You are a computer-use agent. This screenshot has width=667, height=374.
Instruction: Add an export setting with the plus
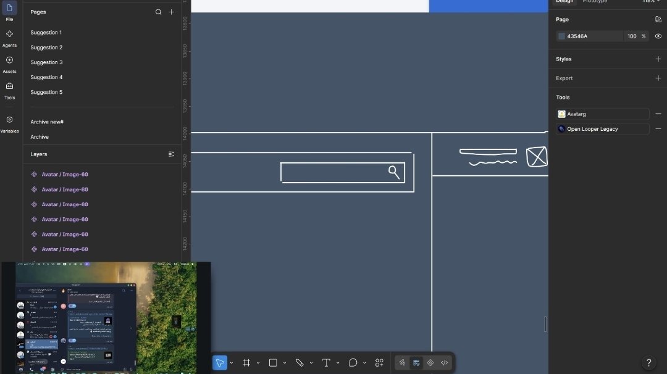(x=658, y=78)
